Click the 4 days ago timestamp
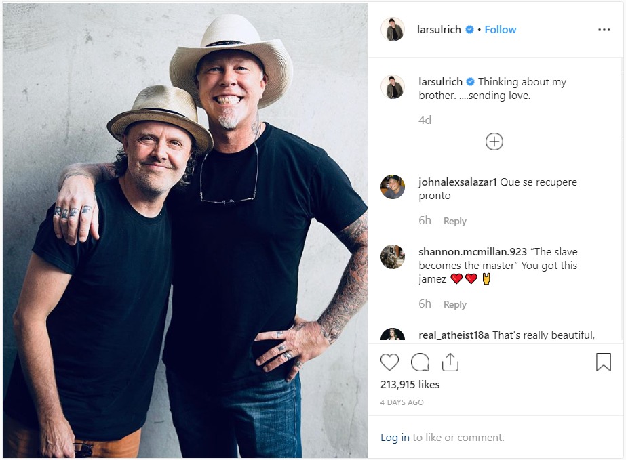 (402, 402)
